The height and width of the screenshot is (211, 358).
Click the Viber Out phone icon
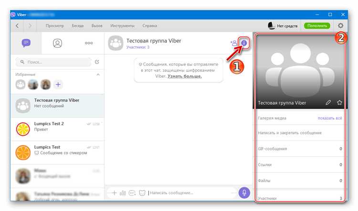pos(271,26)
